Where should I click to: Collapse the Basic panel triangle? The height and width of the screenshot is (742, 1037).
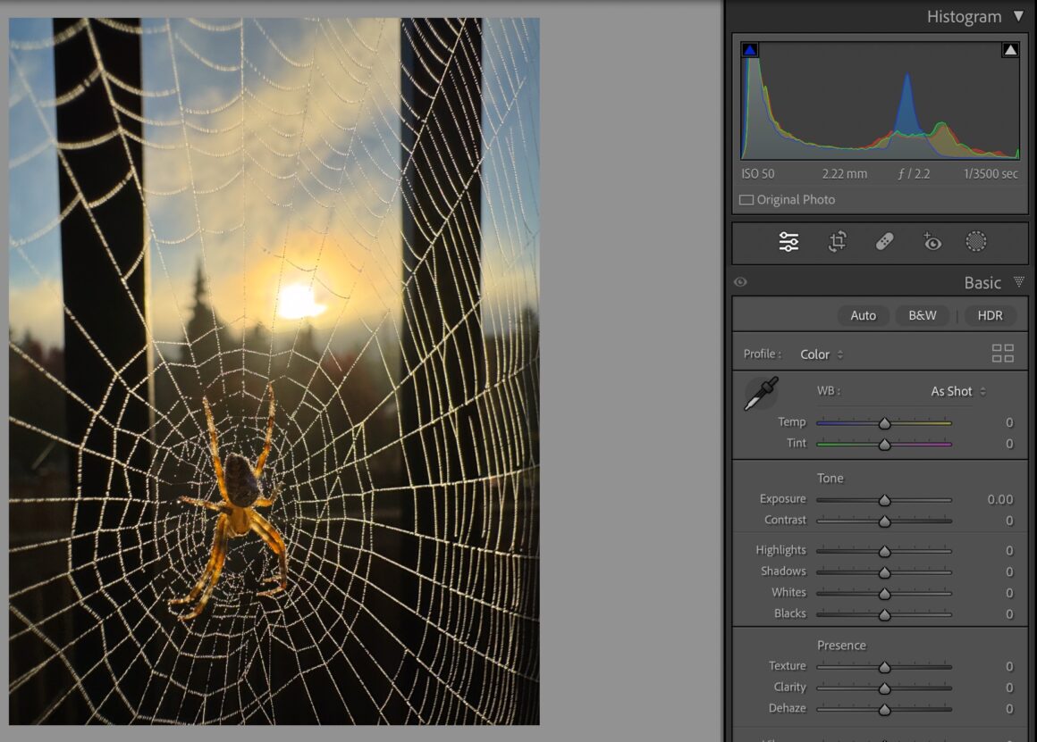(x=1018, y=282)
